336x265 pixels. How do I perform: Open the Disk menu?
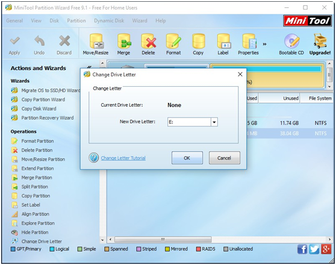point(54,21)
